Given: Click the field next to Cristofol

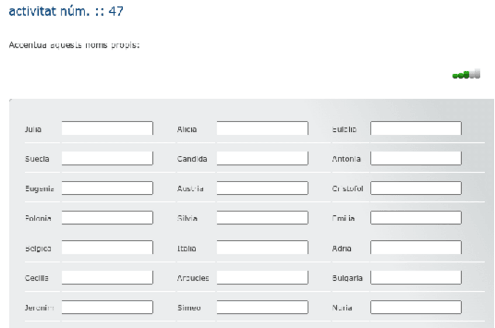Looking at the screenshot, I should (416, 189).
